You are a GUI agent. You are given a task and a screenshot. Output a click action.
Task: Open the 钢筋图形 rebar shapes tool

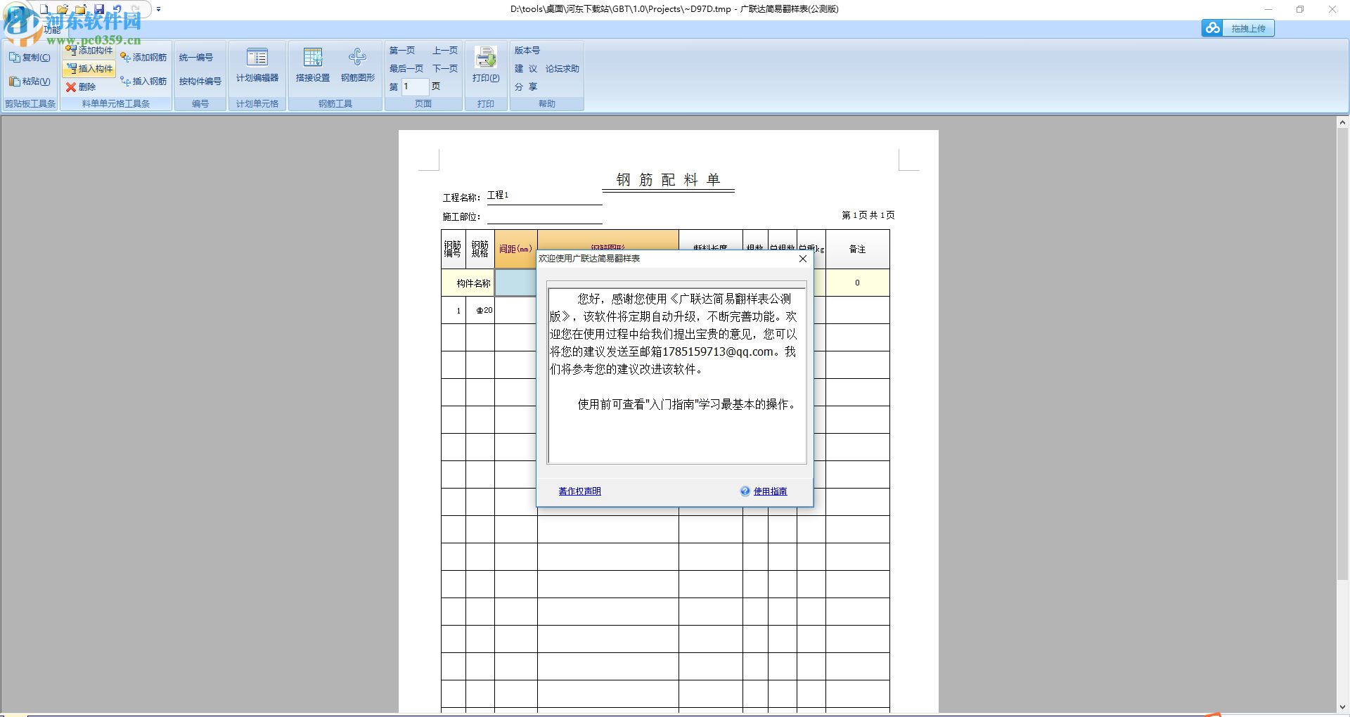[x=358, y=65]
